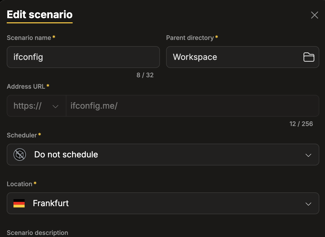Click the Scenario name input field
Screen dimensions: 325x237
click(x=83, y=57)
